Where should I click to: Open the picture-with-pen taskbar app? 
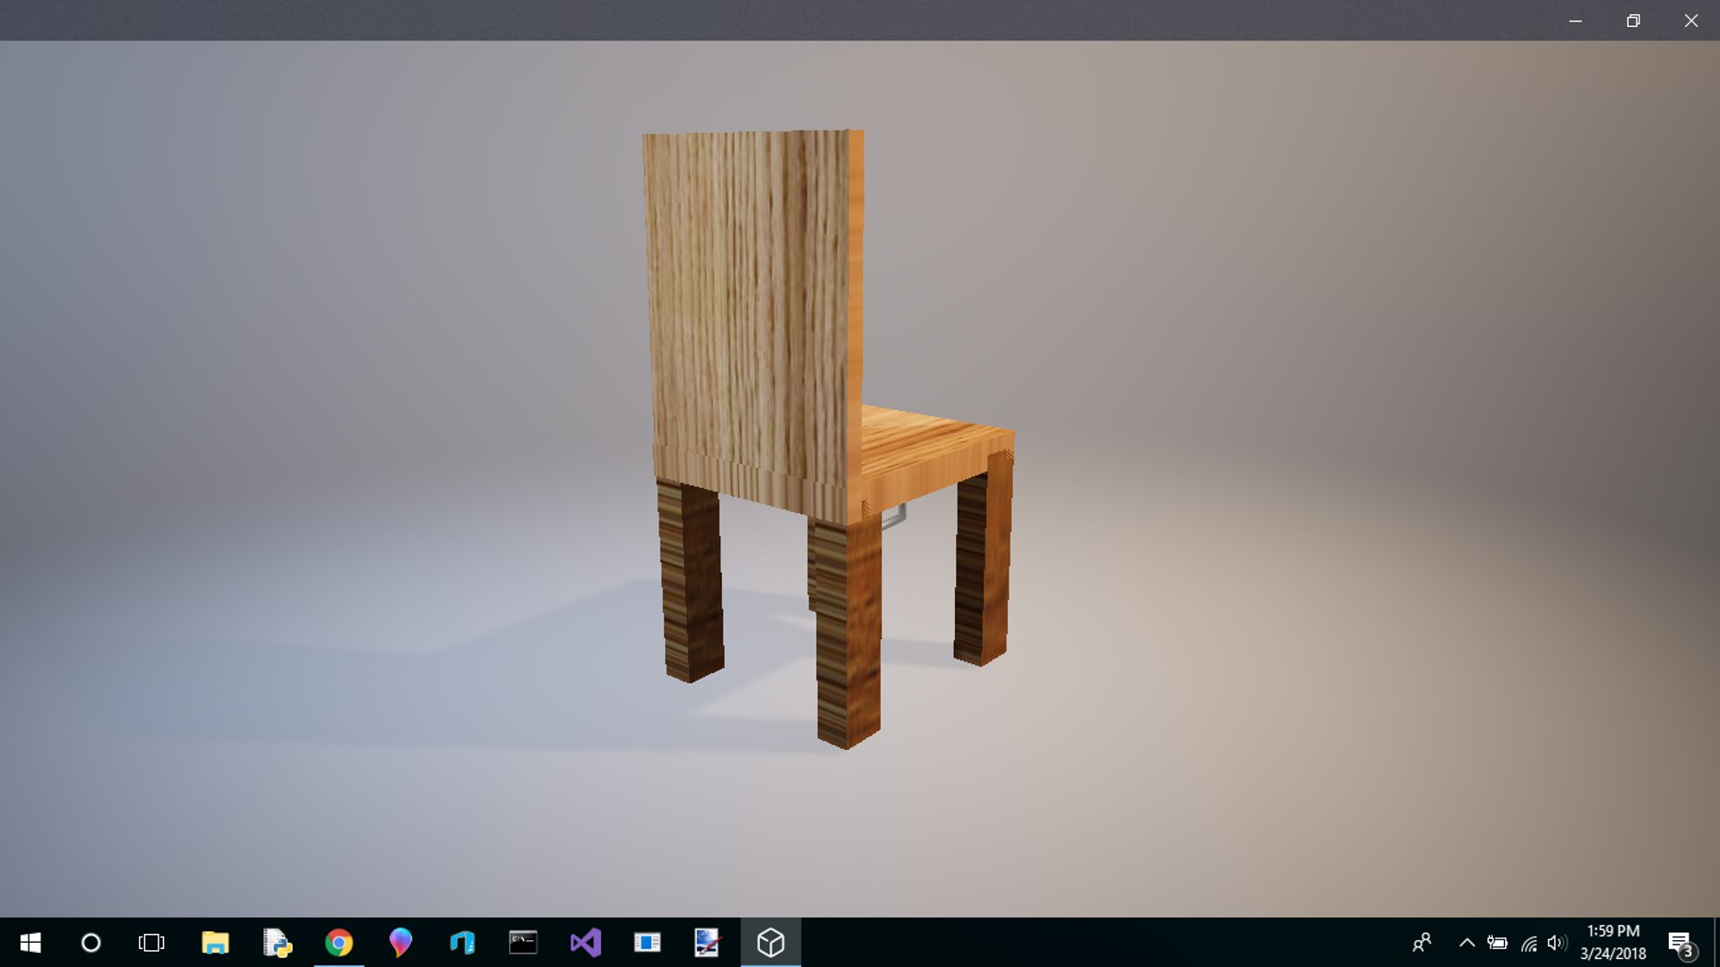(x=708, y=943)
